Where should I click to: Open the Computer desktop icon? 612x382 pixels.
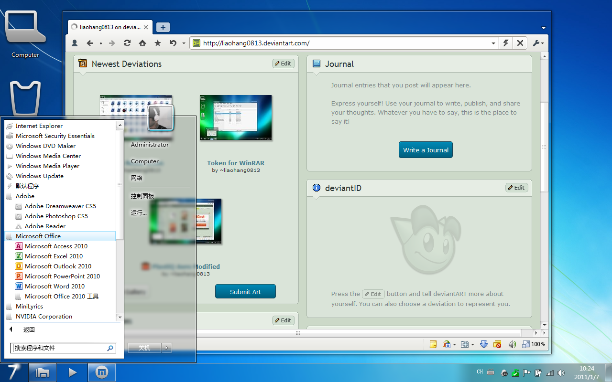point(25,34)
